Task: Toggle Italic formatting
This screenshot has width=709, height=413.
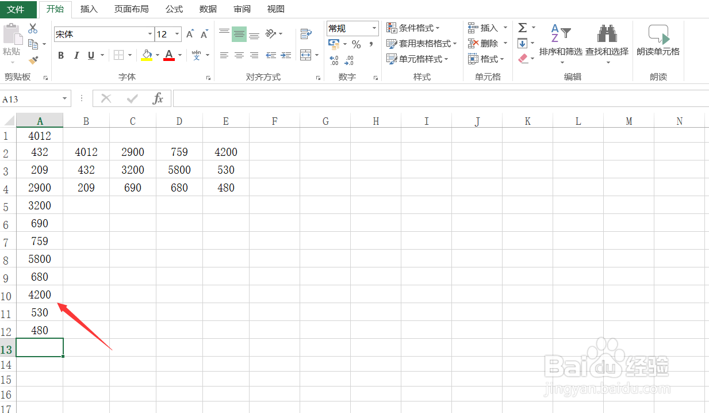Action: coord(76,56)
